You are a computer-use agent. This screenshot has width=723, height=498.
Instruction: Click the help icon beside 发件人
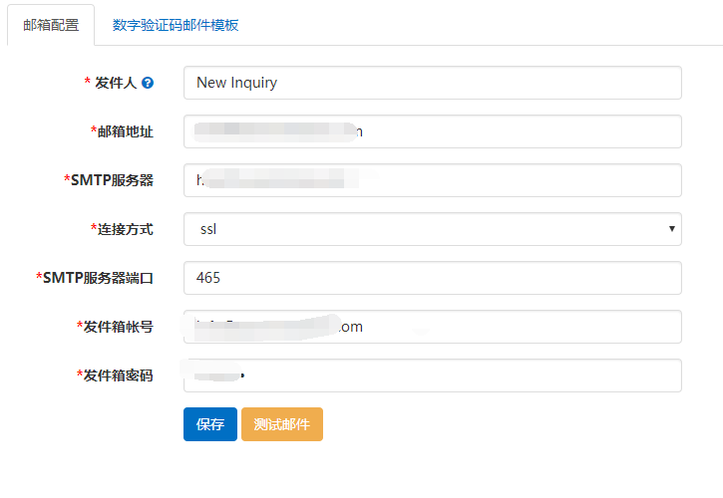[x=148, y=83]
